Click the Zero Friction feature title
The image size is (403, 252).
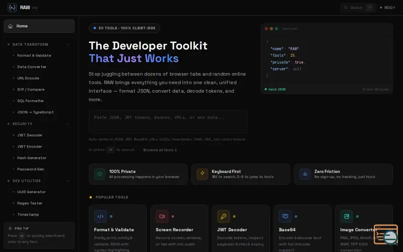327,171
